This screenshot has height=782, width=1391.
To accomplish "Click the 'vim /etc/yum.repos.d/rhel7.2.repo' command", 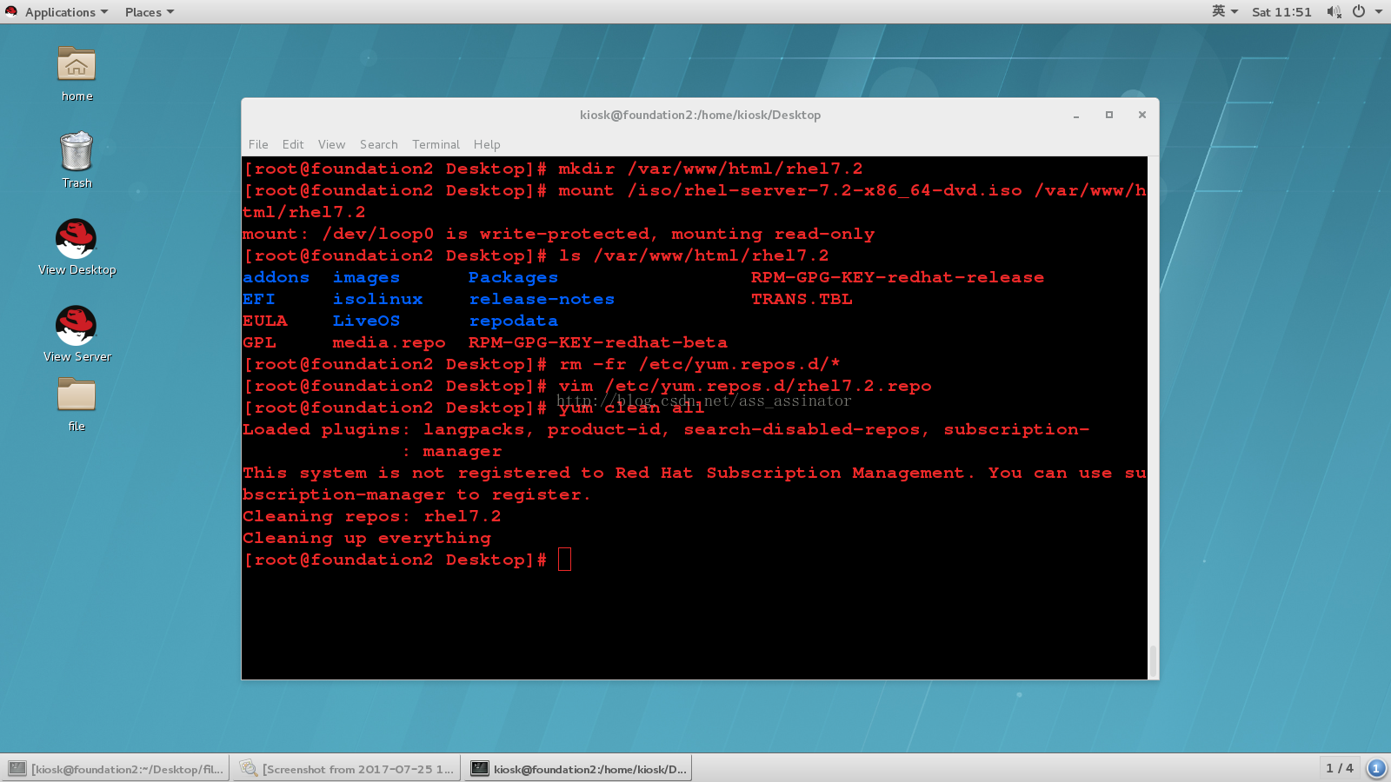I will [x=745, y=386].
